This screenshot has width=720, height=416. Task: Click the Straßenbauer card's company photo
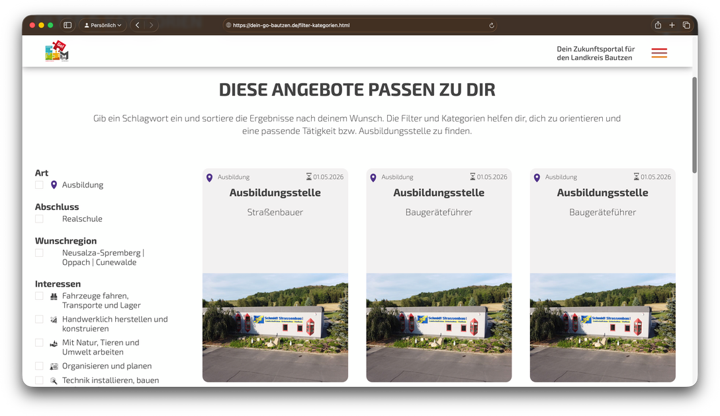tap(275, 327)
